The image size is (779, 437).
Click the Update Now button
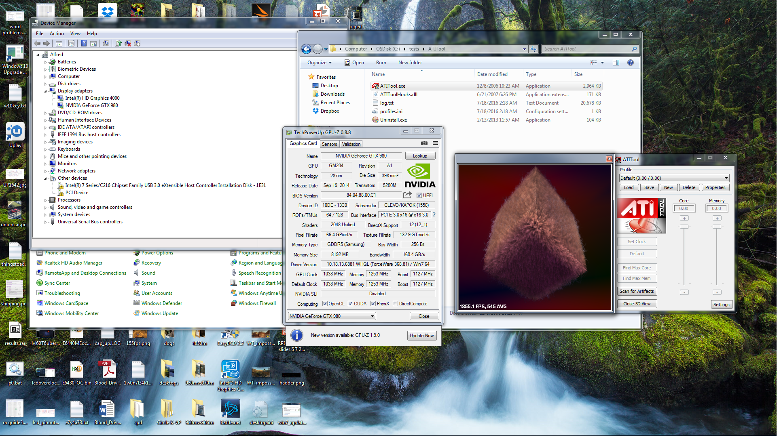pos(423,336)
